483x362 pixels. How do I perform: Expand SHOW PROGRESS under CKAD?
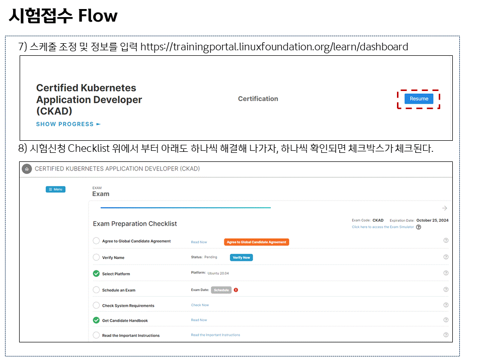[x=68, y=124]
